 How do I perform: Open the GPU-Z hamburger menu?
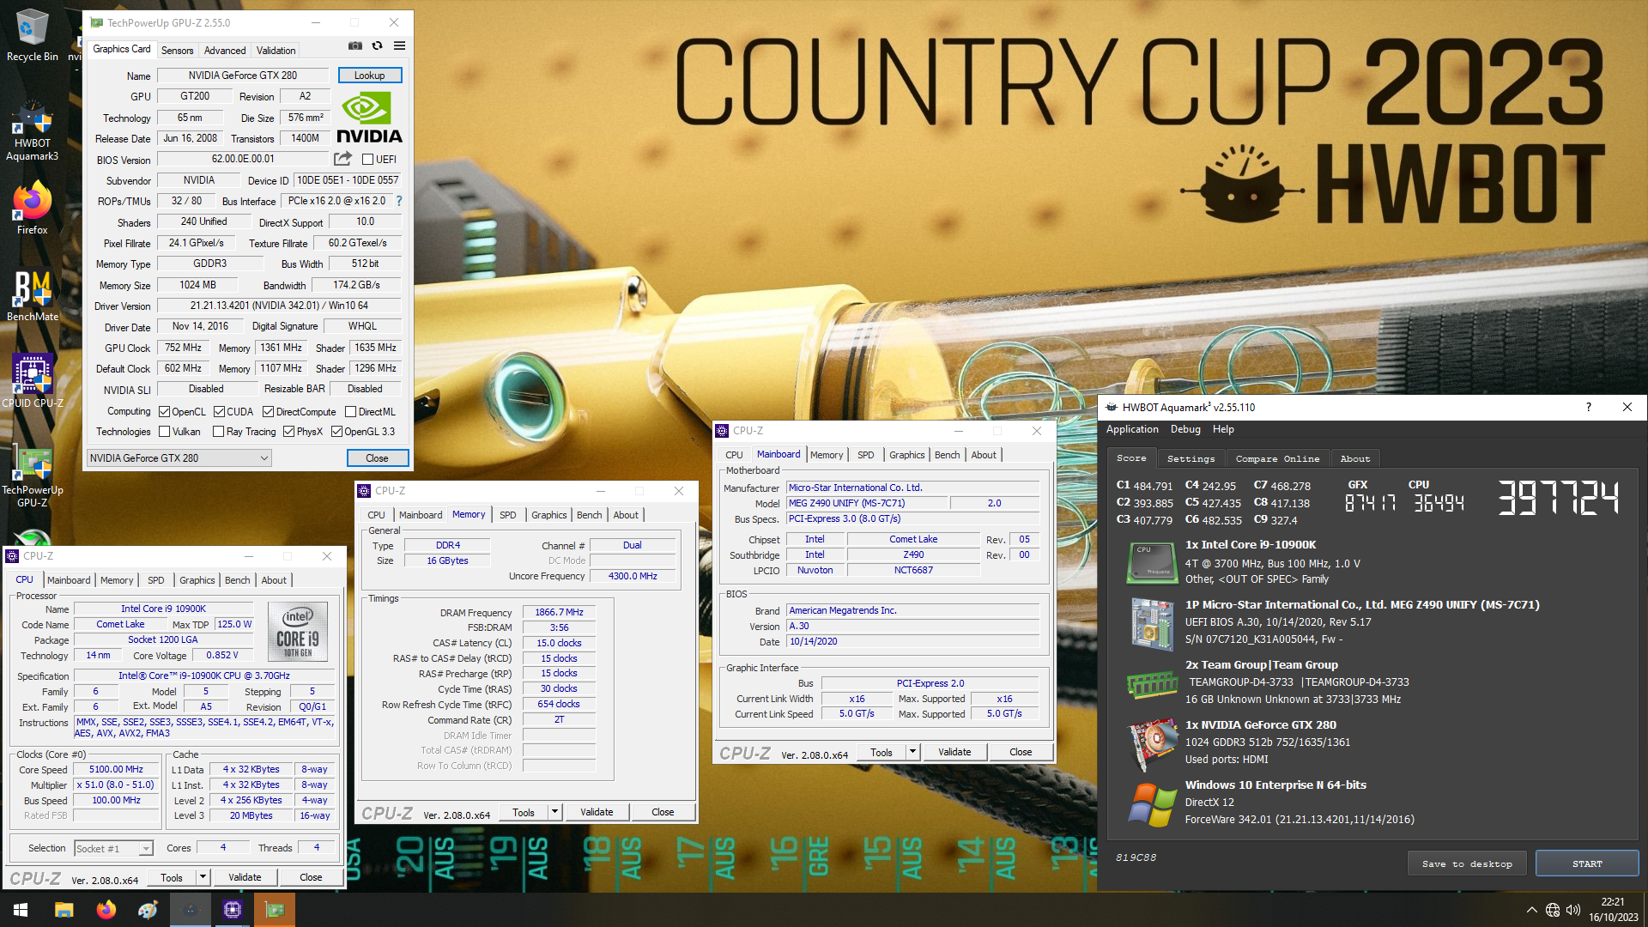click(399, 46)
